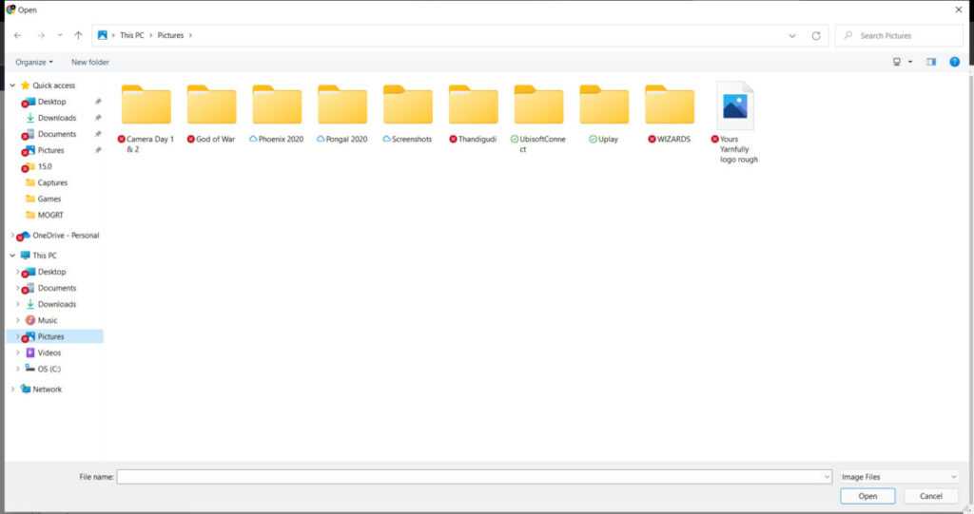The height and width of the screenshot is (514, 974).
Task: Collapse the This PC tree
Action: (x=12, y=256)
